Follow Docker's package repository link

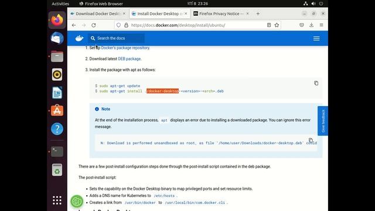click(125, 48)
